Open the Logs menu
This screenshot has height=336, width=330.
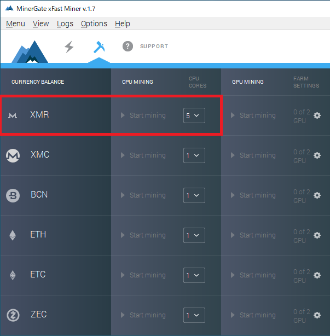[65, 24]
